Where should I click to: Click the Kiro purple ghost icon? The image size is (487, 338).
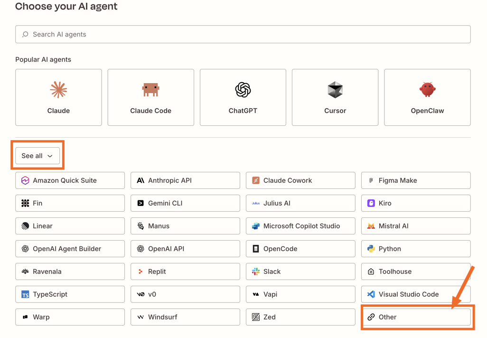[x=371, y=203]
